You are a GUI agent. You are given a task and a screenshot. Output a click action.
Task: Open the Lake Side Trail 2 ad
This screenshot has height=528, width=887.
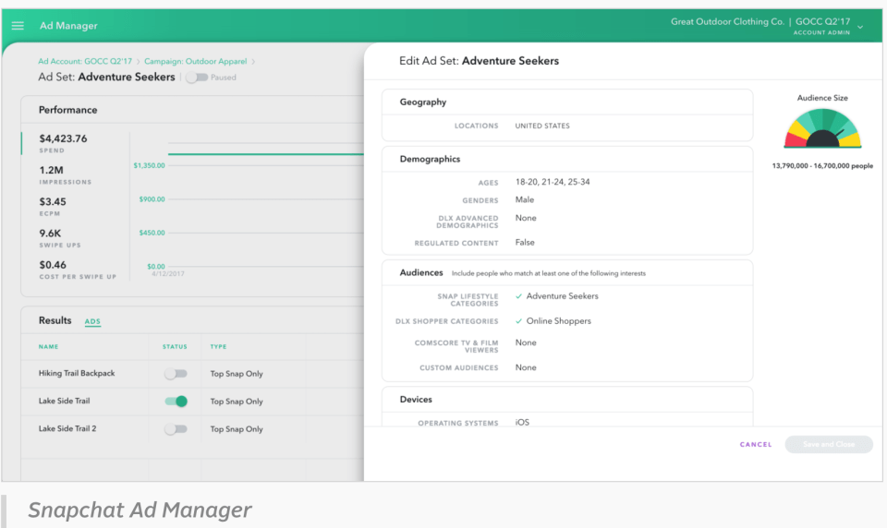click(67, 428)
